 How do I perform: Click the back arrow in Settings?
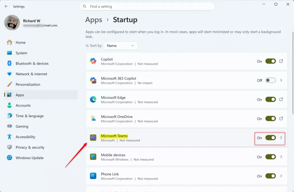coord(6,6)
